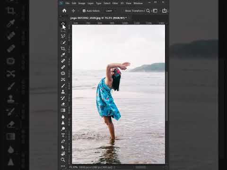
Task: Select the History Brush tool
Action: (63, 98)
